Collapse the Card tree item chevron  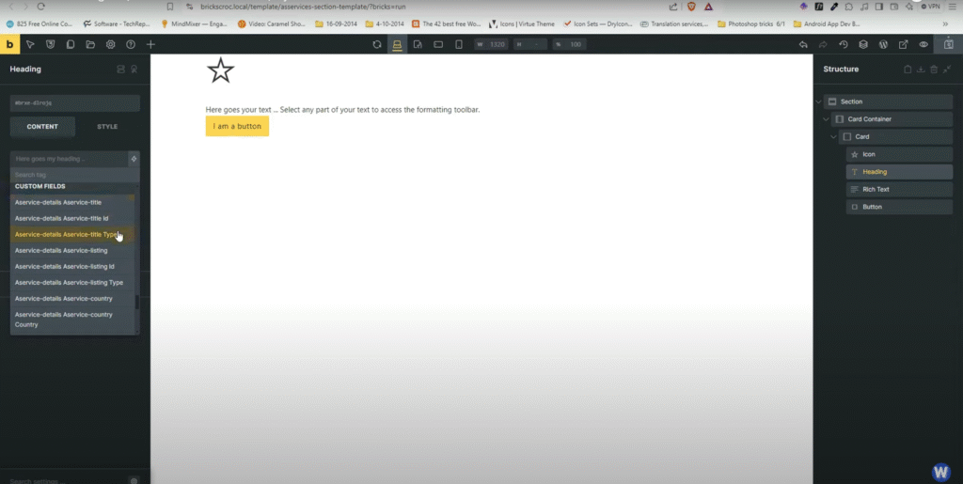tap(833, 137)
